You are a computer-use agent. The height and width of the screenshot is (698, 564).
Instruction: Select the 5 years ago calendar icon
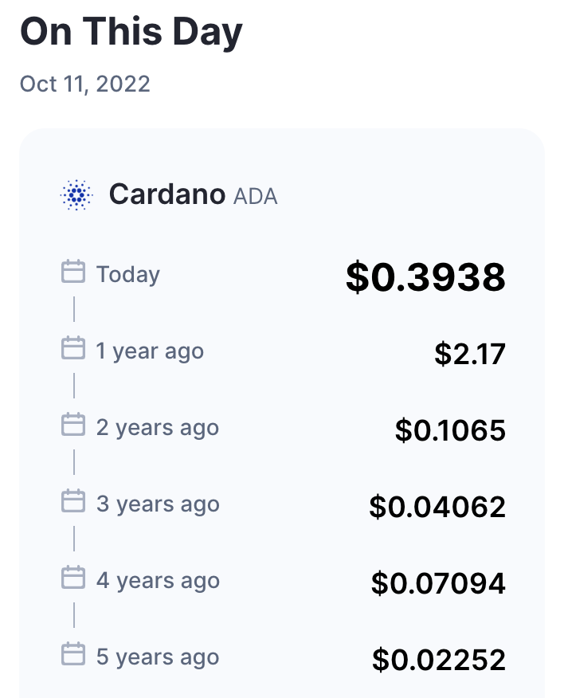click(73, 654)
